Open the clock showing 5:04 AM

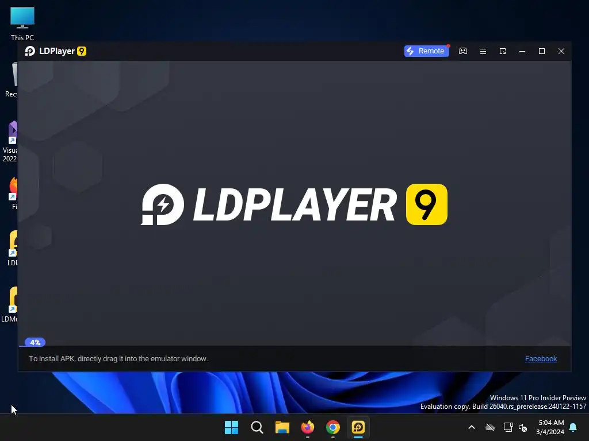click(x=550, y=427)
